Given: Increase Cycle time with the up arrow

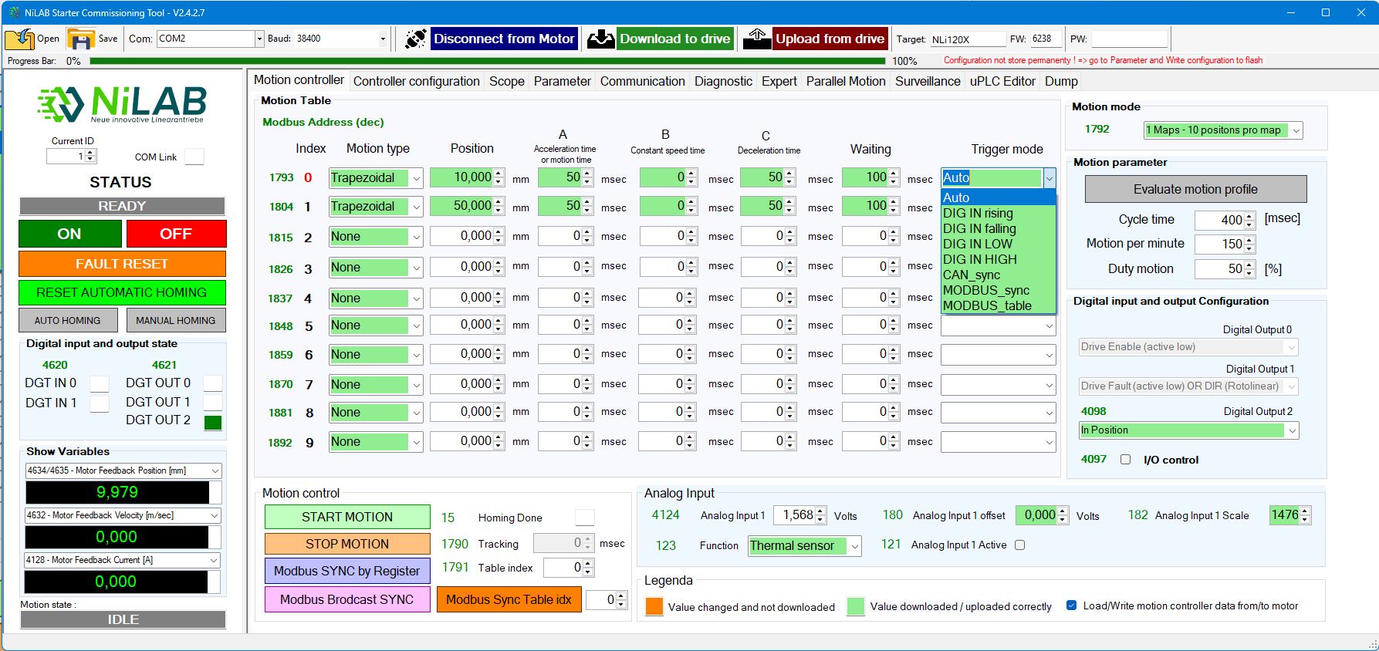Looking at the screenshot, I should 1250,216.
